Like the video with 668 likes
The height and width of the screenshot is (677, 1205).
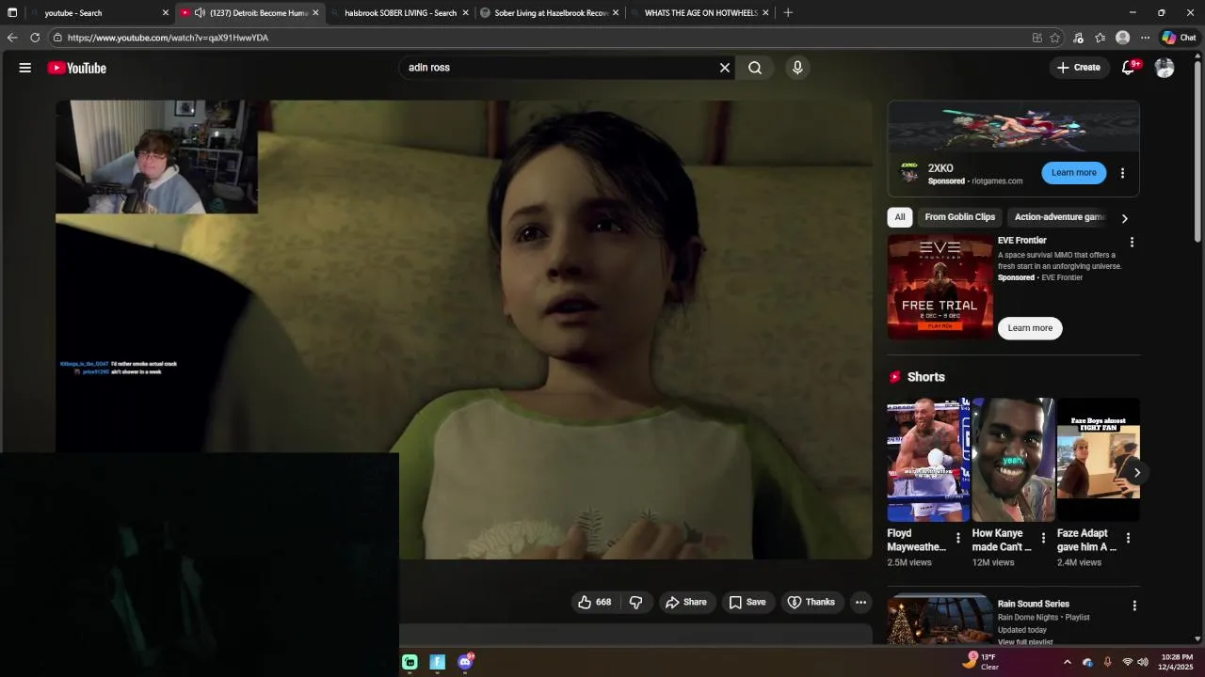pos(595,602)
